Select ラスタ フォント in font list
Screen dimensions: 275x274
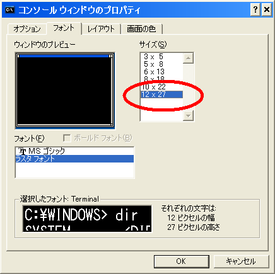74,159
